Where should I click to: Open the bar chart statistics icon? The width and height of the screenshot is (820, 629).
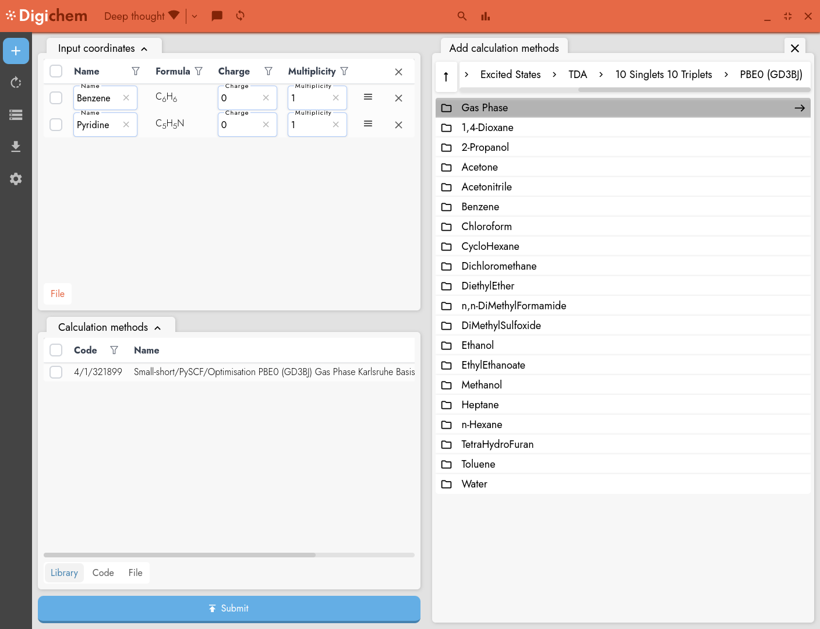(x=486, y=16)
